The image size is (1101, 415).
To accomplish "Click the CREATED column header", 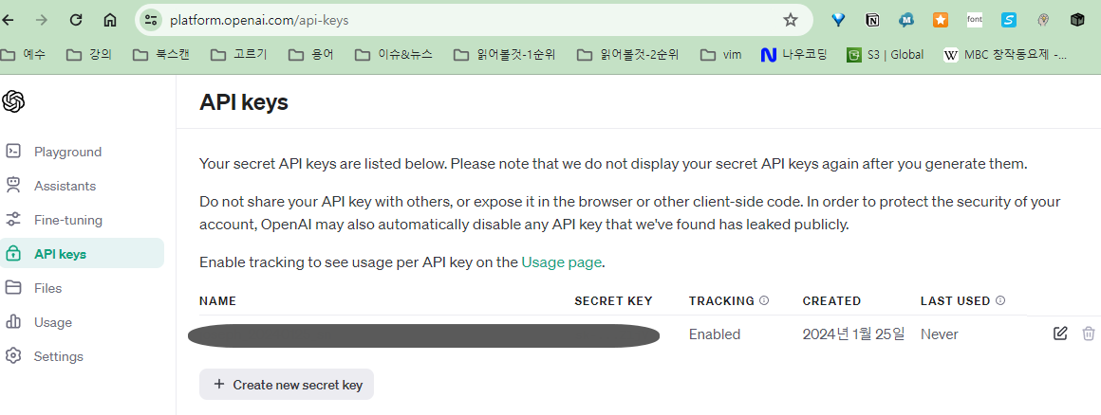I will click(x=831, y=300).
